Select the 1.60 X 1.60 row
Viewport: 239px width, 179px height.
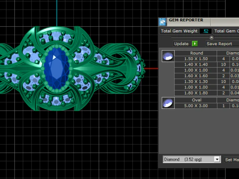207,76
